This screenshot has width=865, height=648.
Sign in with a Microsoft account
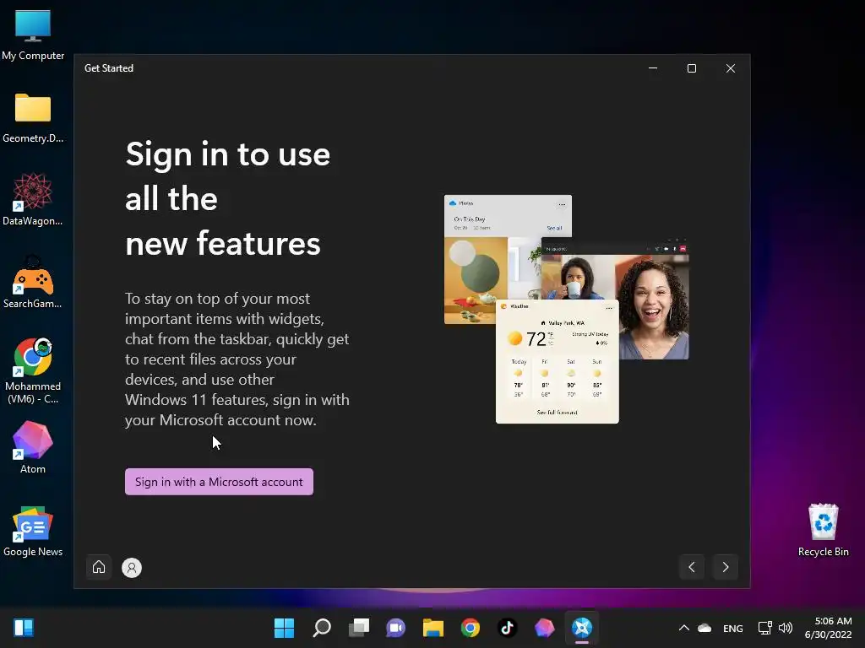[x=219, y=482]
